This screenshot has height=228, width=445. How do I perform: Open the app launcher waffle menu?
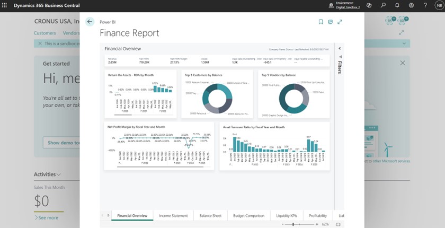click(x=4, y=5)
